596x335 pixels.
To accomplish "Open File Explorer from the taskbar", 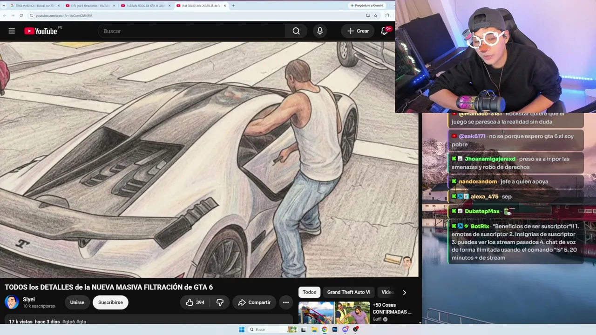I will click(x=314, y=329).
